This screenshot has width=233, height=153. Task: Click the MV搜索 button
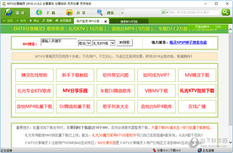(x=125, y=43)
